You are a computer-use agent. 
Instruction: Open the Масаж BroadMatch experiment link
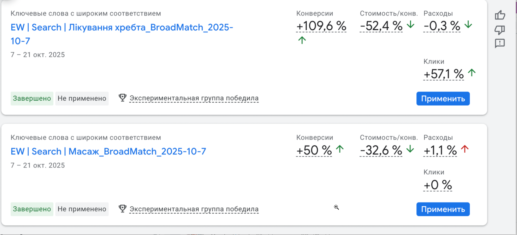tap(108, 151)
